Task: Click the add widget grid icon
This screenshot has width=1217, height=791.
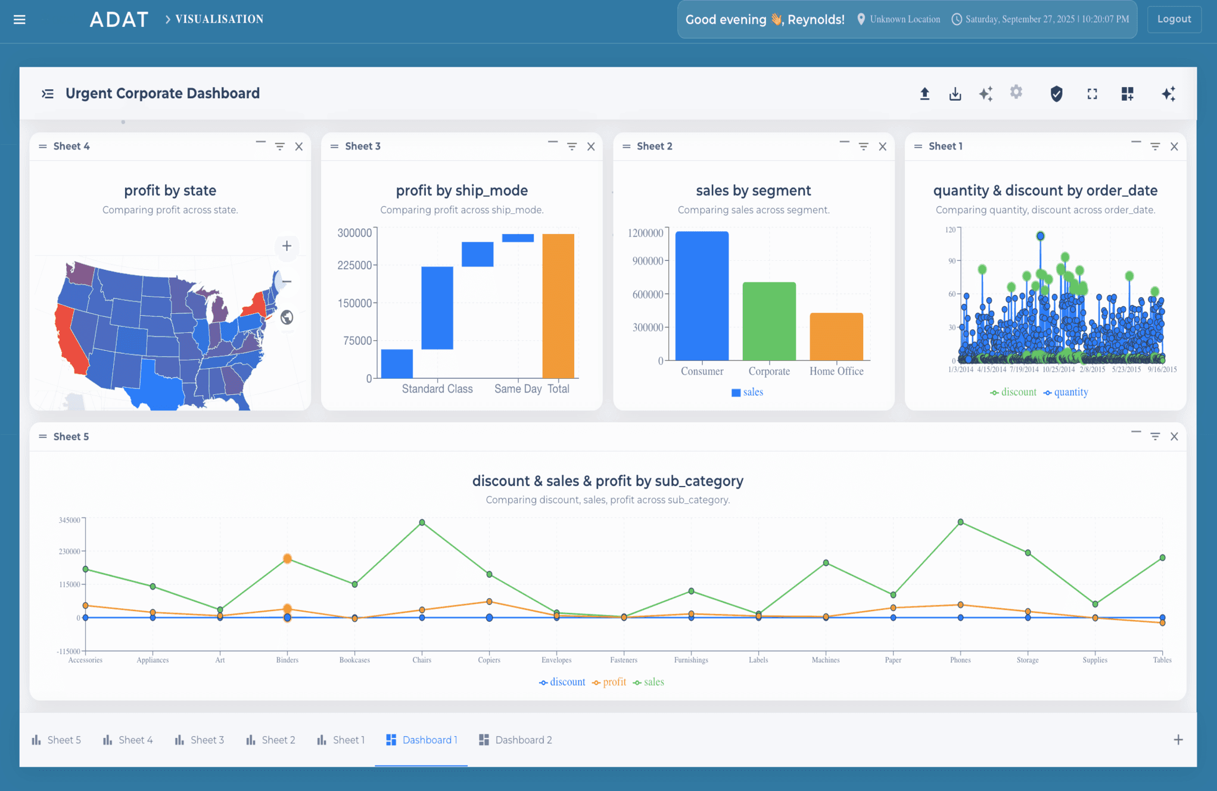Action: point(1127,94)
